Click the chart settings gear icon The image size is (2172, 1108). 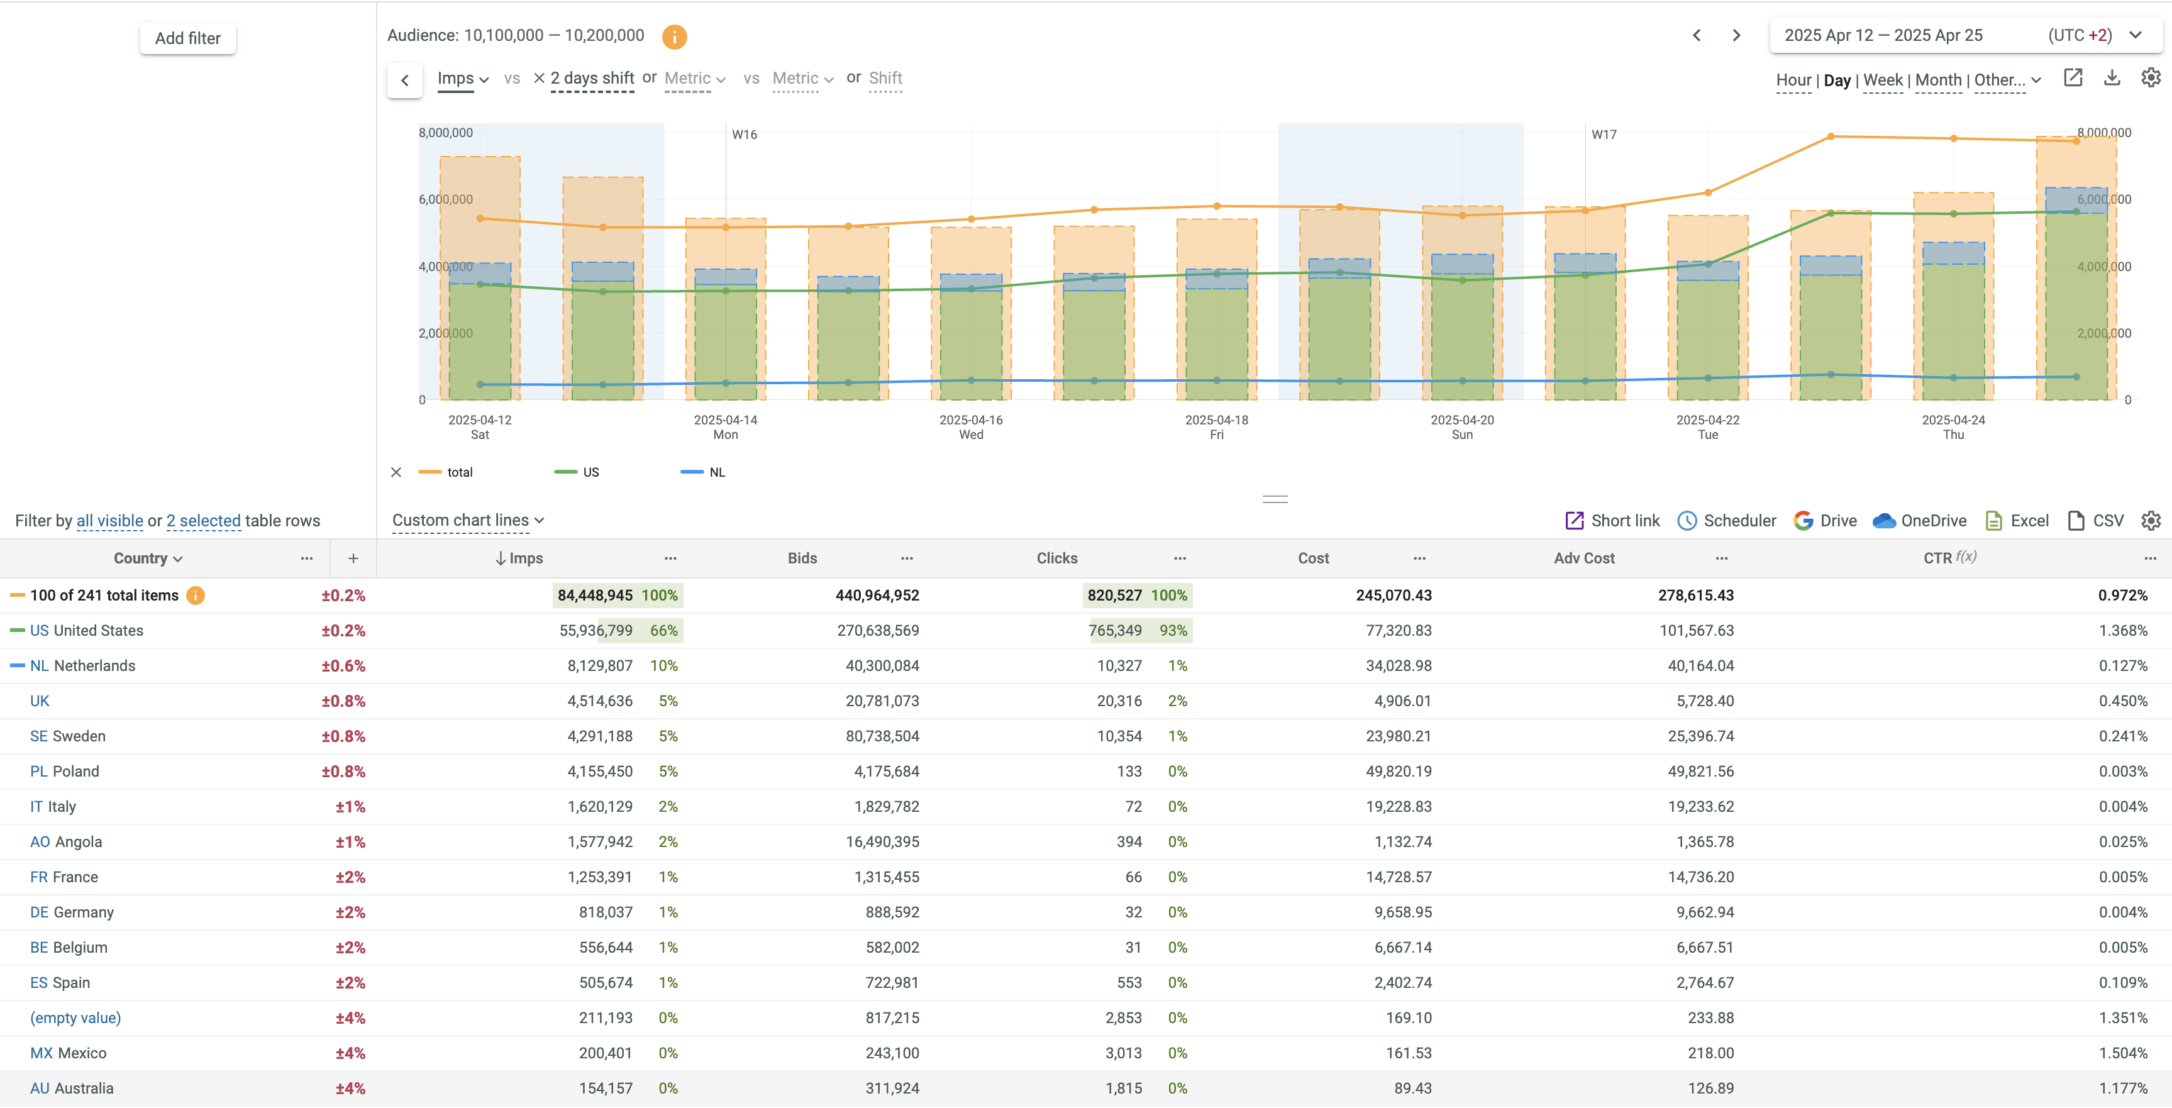click(2151, 79)
